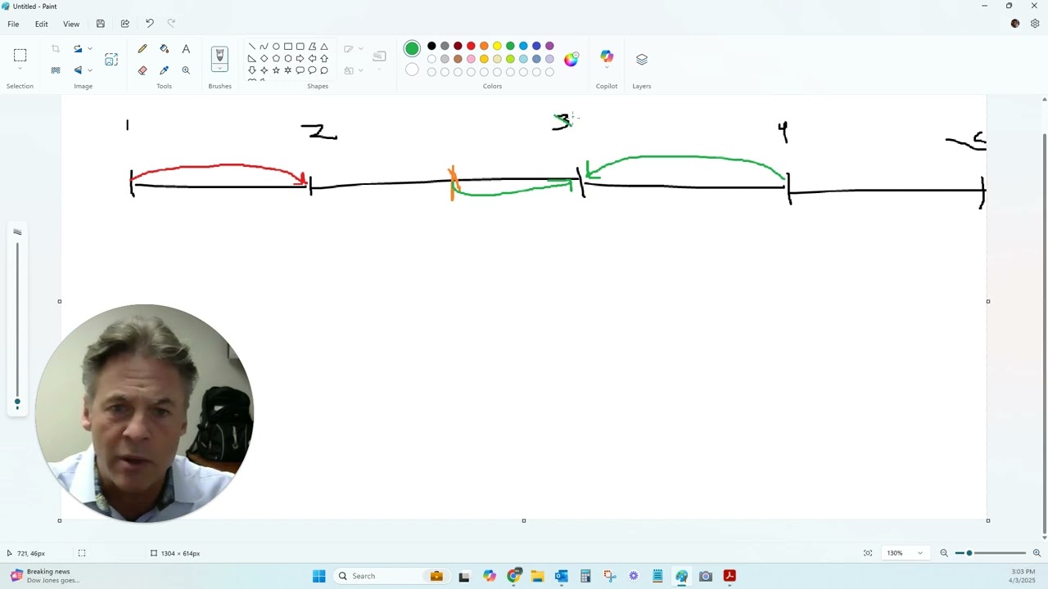This screenshot has height=589, width=1048.
Task: Pick the orange color swatch
Action: (484, 46)
